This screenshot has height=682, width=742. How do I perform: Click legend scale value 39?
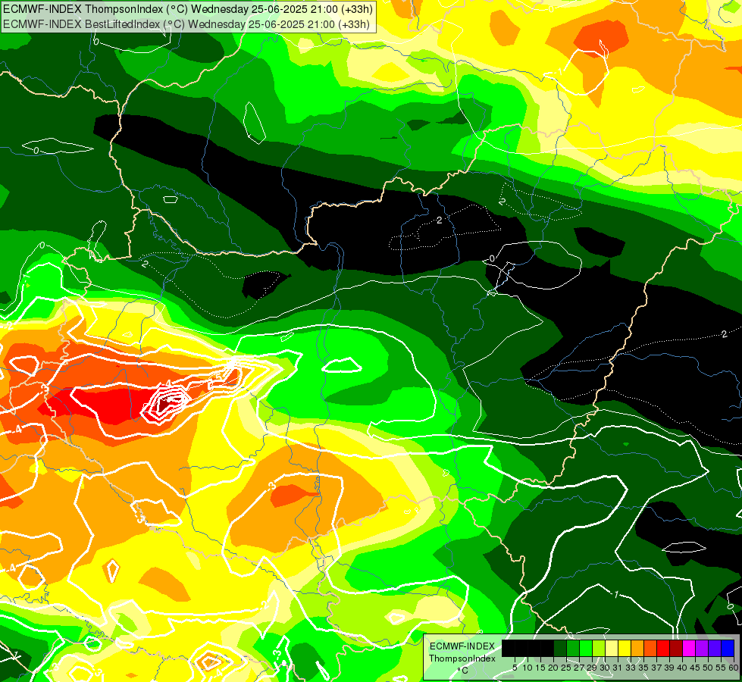(x=669, y=668)
